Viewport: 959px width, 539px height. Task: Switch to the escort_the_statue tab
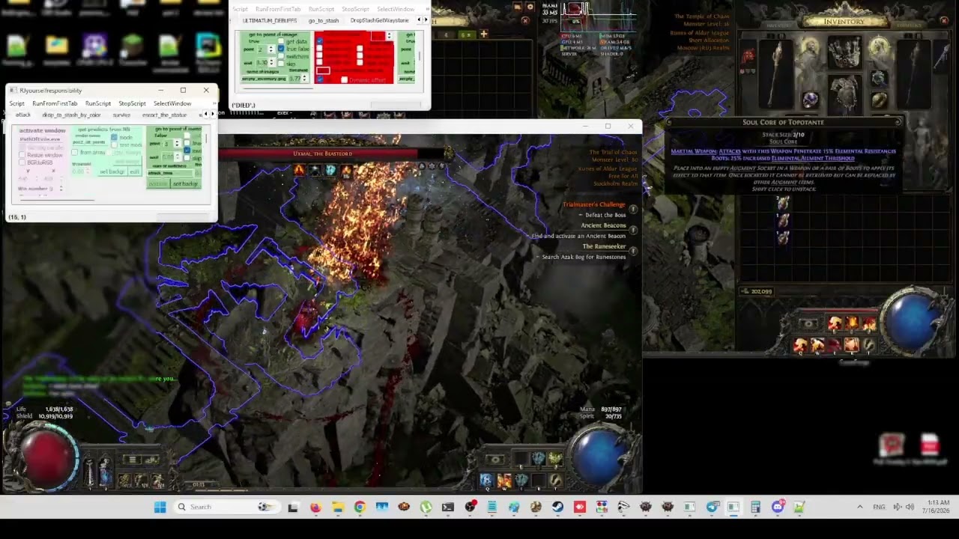pos(164,115)
